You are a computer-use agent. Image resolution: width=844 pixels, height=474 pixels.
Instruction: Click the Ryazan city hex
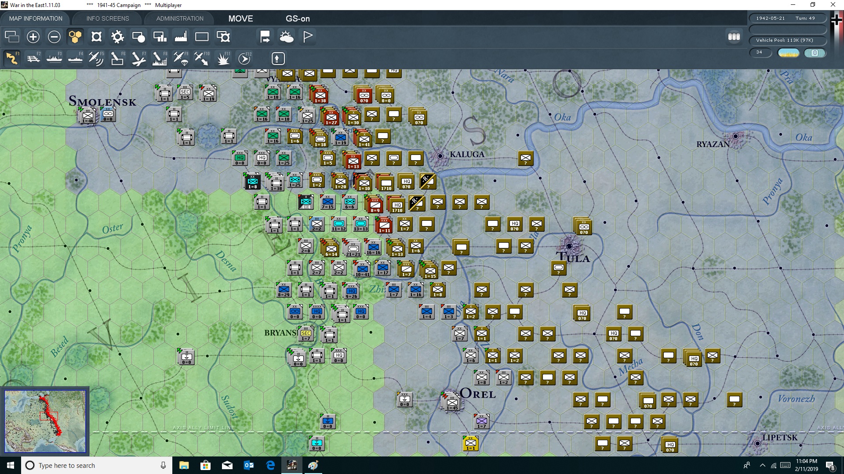coord(735,136)
